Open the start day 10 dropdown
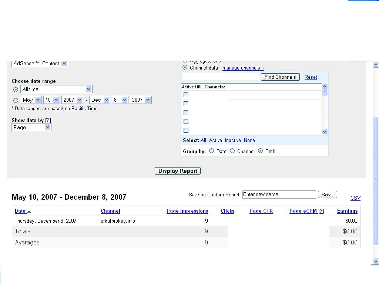 coord(51,100)
